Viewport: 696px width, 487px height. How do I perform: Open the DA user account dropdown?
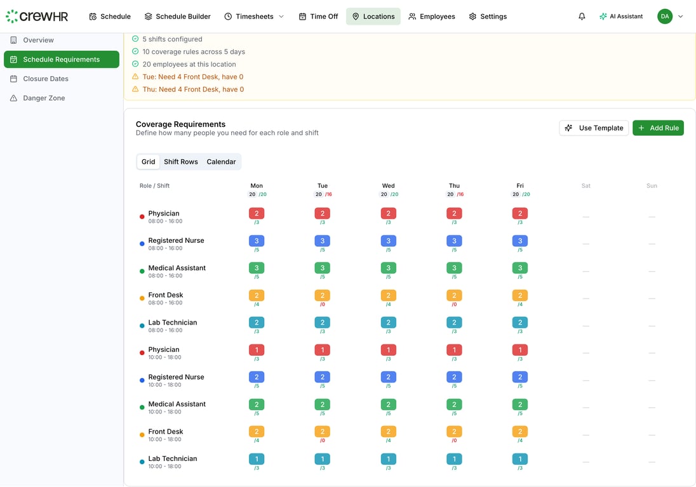pos(671,16)
